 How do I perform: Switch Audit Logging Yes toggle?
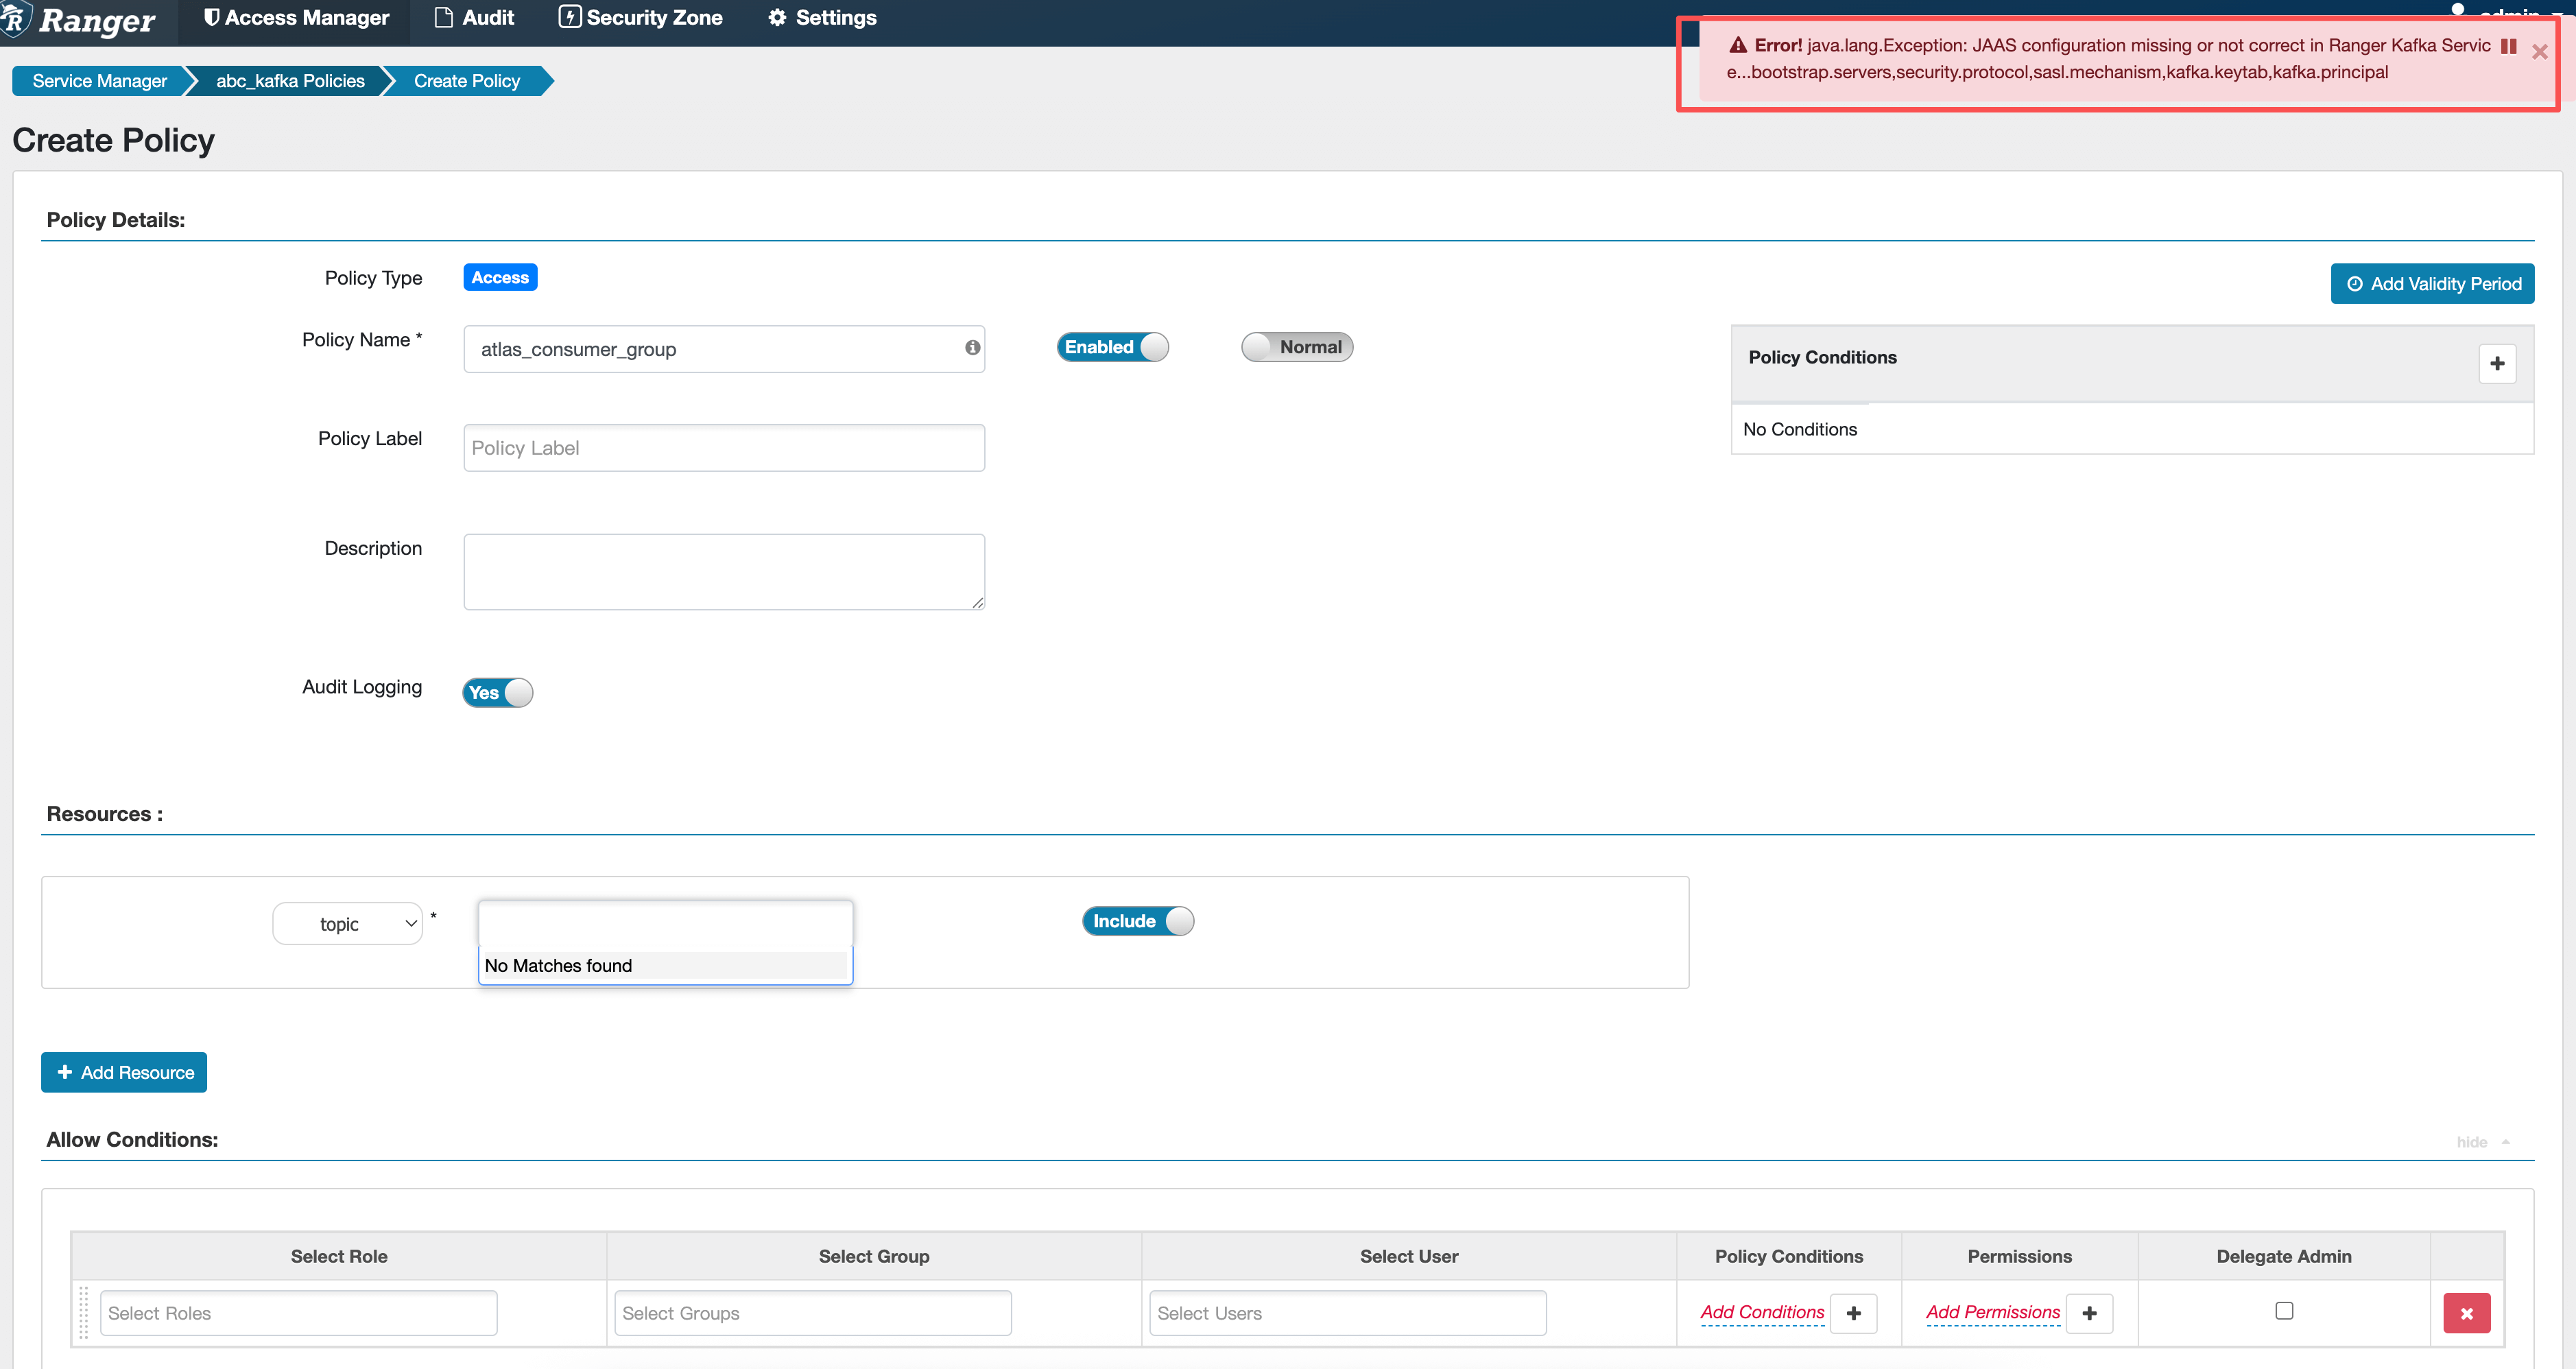497,692
